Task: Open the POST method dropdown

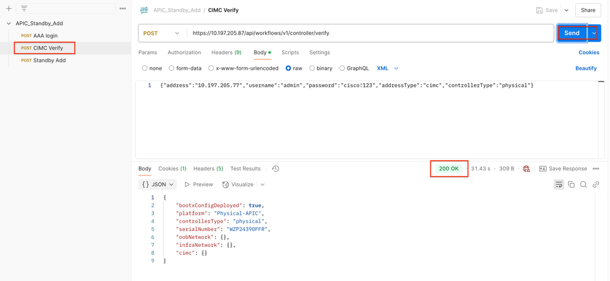Action: 162,33
